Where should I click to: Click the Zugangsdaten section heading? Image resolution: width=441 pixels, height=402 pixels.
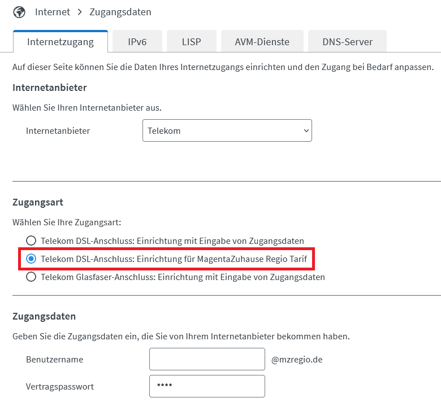[x=44, y=316]
